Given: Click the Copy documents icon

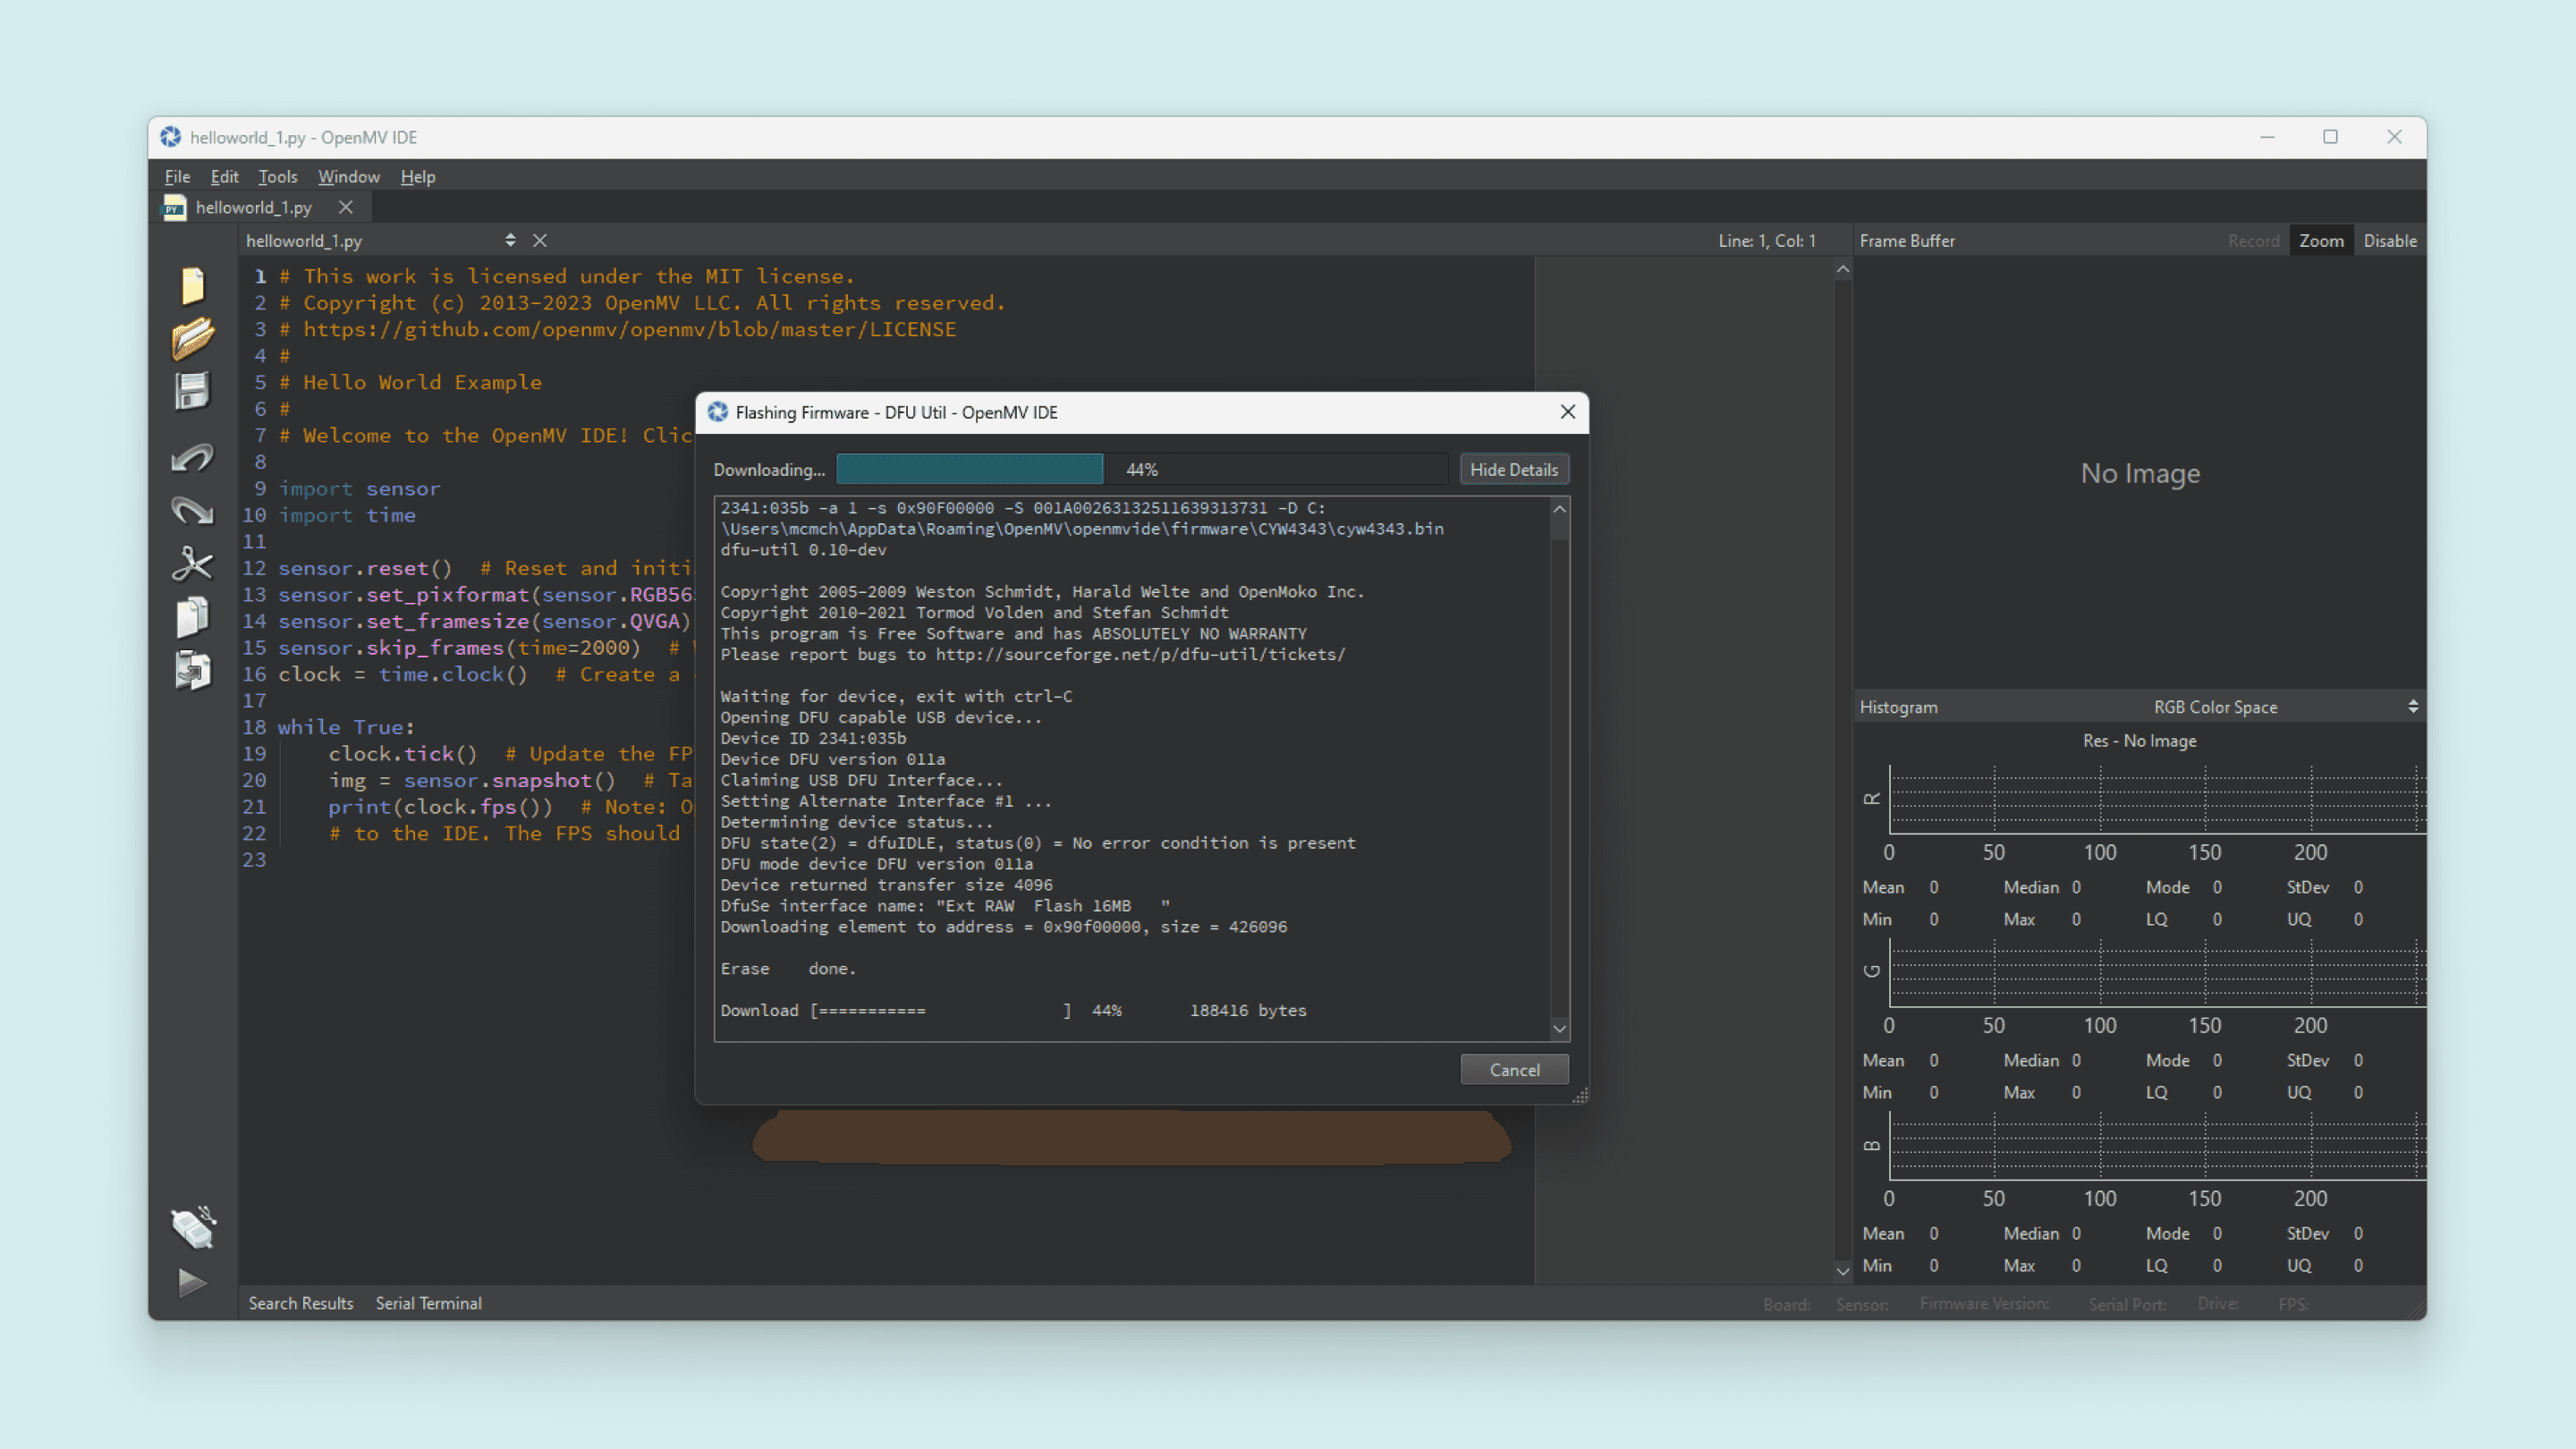Looking at the screenshot, I should coord(192,617).
